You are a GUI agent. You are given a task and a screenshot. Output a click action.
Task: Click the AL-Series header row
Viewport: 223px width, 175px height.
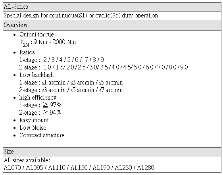[x=112, y=7]
